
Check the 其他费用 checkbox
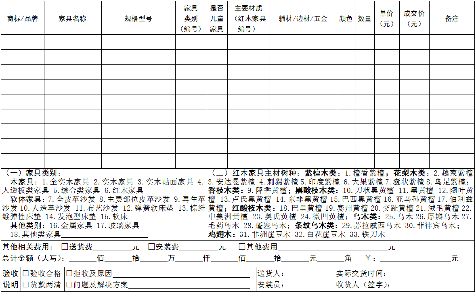click(x=242, y=247)
